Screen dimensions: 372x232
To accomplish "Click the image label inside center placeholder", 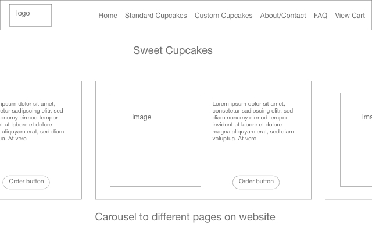I will point(142,117).
